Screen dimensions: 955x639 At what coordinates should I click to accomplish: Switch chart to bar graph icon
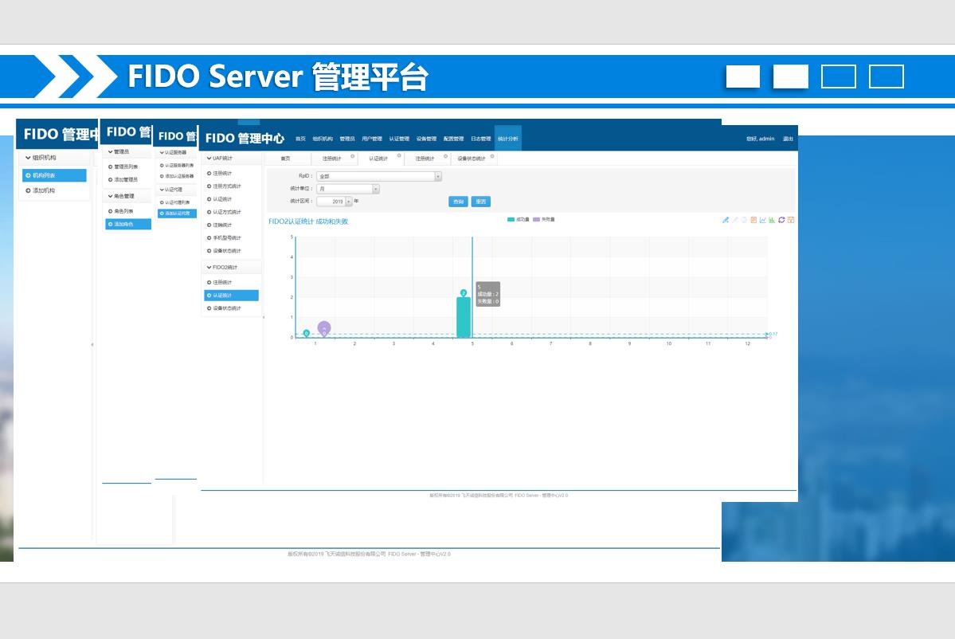(772, 220)
